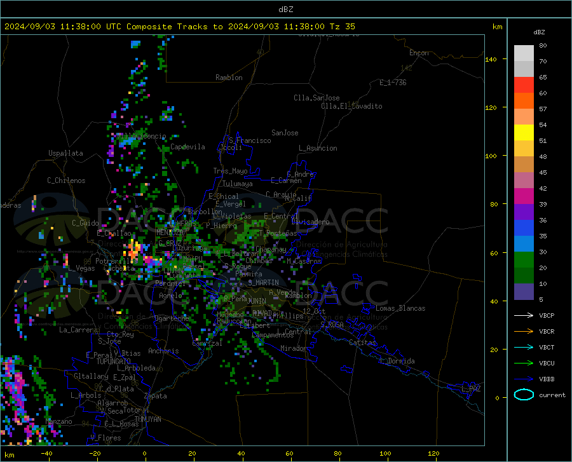Click the 'Capdevila' place label on map
The height and width of the screenshot is (462, 572).
pos(187,147)
